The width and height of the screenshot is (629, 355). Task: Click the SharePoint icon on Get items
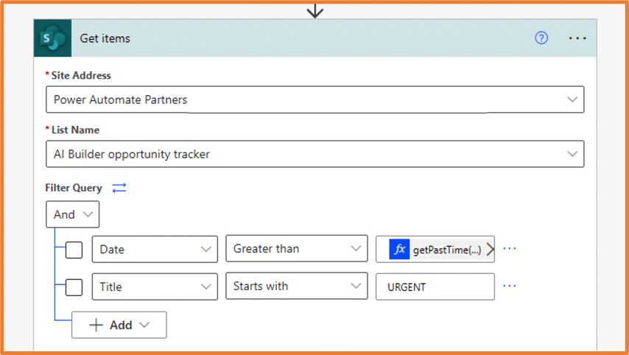point(52,38)
